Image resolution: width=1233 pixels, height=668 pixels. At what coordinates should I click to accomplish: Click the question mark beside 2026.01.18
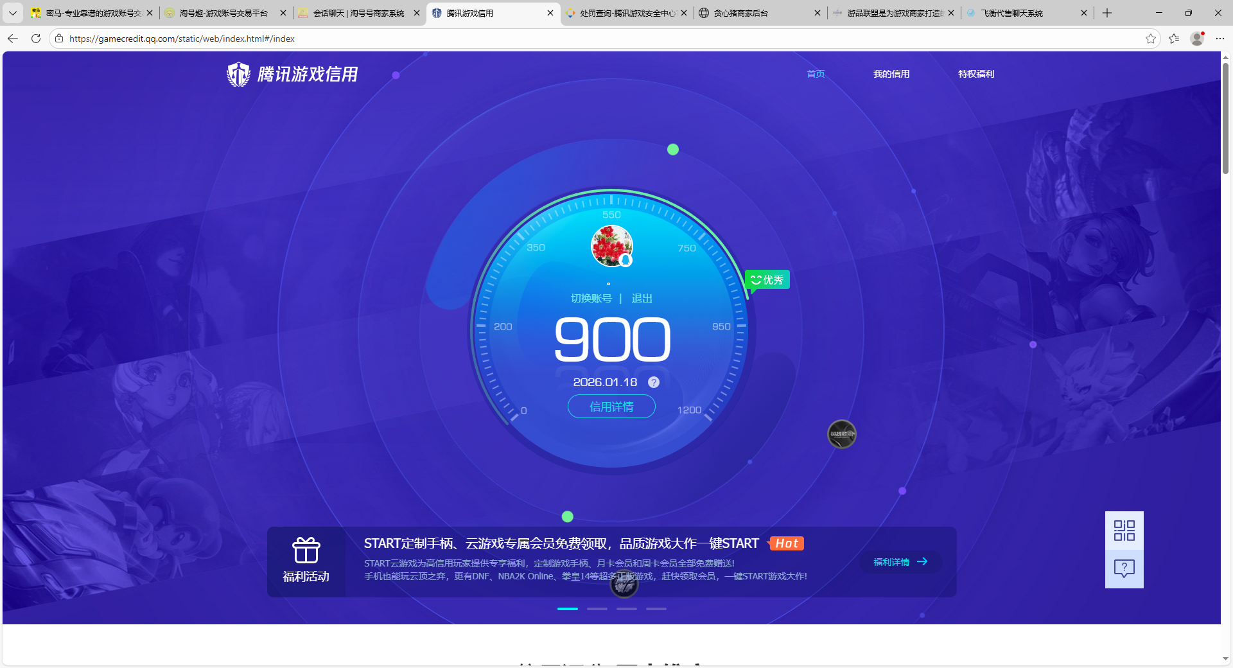pos(654,382)
